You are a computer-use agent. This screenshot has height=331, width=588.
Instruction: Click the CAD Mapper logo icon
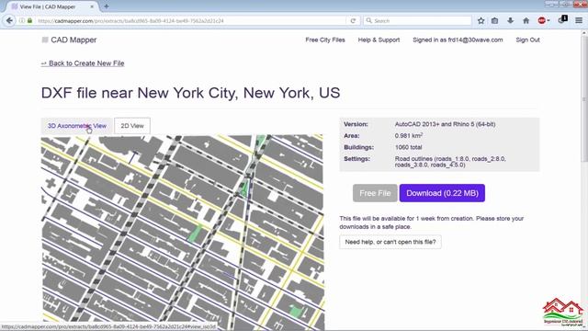45,40
